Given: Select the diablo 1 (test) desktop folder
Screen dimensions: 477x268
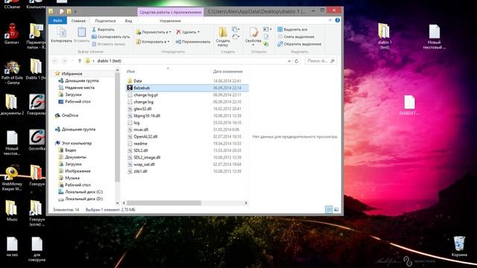Looking at the screenshot, I should (x=385, y=36).
